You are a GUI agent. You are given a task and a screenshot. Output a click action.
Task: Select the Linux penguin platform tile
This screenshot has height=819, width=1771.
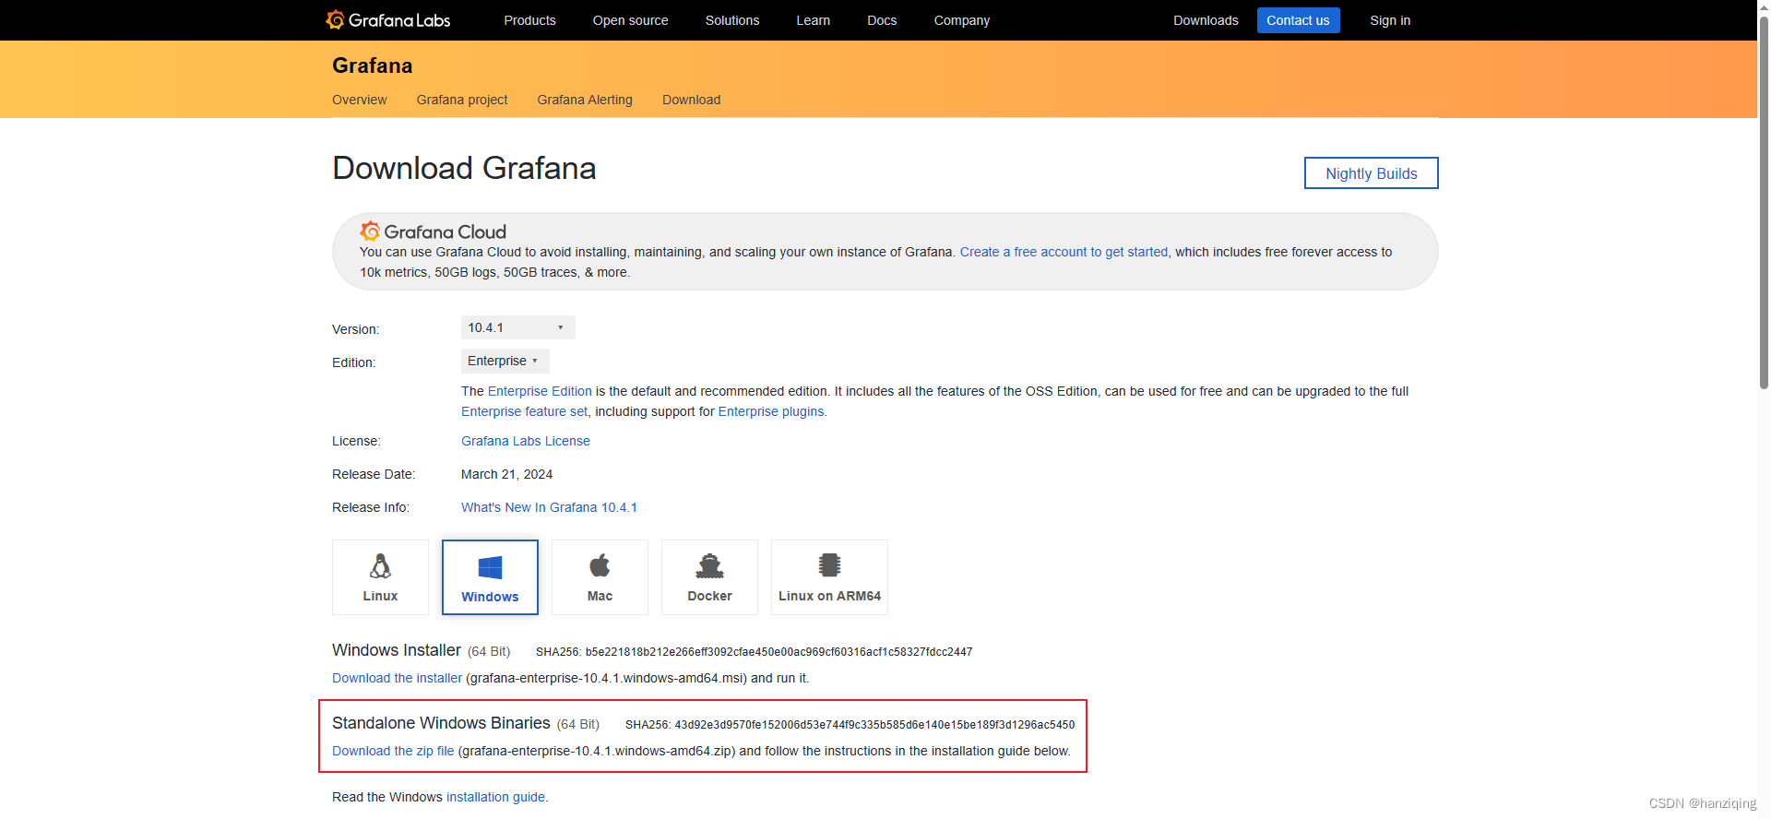380,577
